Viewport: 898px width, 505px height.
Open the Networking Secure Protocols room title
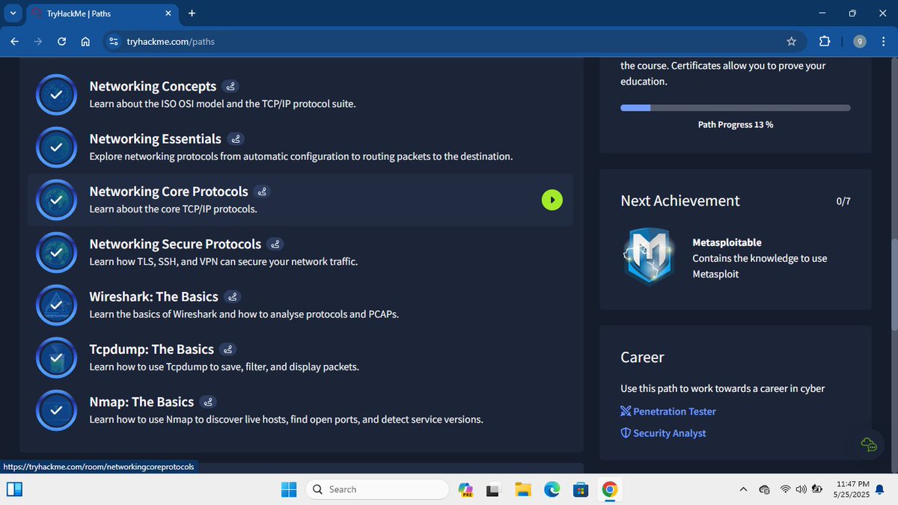(x=175, y=244)
